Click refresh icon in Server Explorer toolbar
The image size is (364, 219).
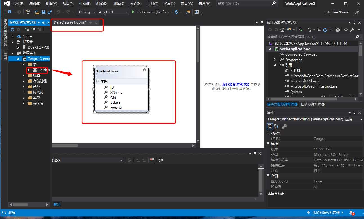12,29
